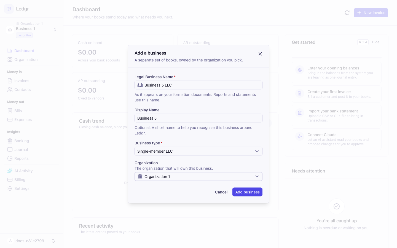Click the Journal book icon
The width and height of the screenshot is (397, 248).
[10, 150]
